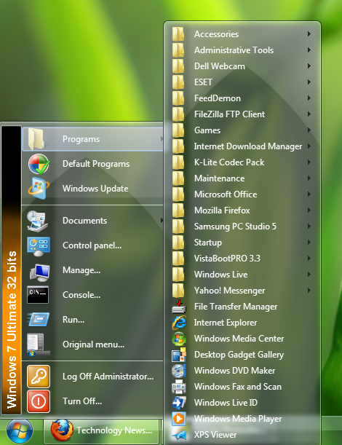
Task: Click the Games folder icon
Action: [x=178, y=130]
